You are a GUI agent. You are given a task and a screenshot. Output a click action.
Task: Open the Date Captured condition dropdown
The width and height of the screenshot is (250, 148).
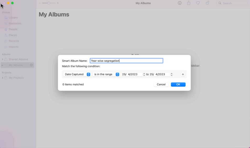[x=77, y=74]
